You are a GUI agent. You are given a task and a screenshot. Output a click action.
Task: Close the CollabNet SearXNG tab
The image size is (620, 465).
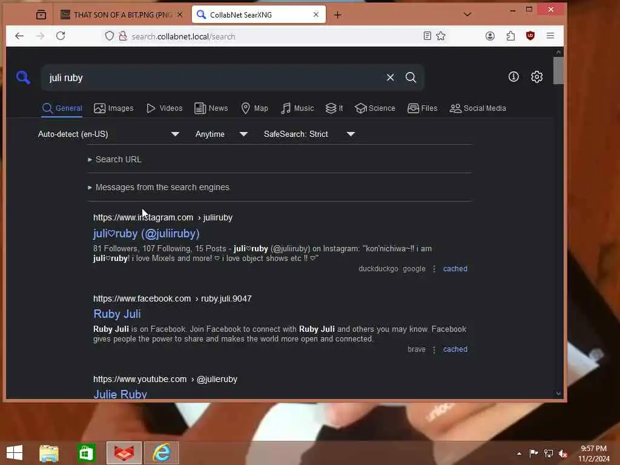[x=316, y=15]
